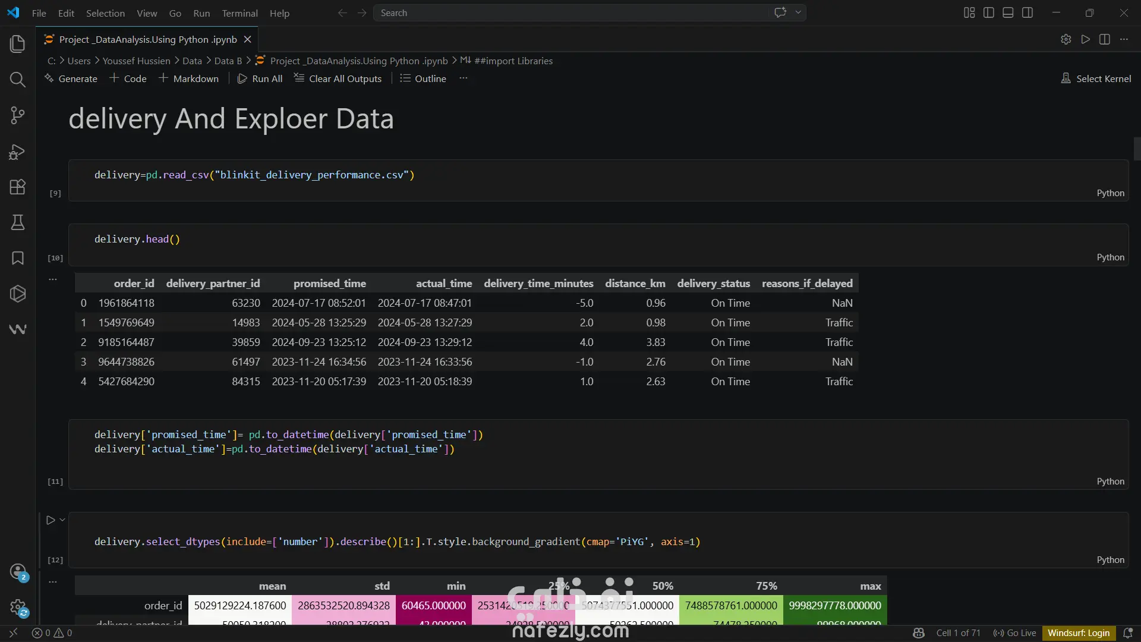Toggle the bottom panel
The image size is (1141, 642).
coord(1008,12)
